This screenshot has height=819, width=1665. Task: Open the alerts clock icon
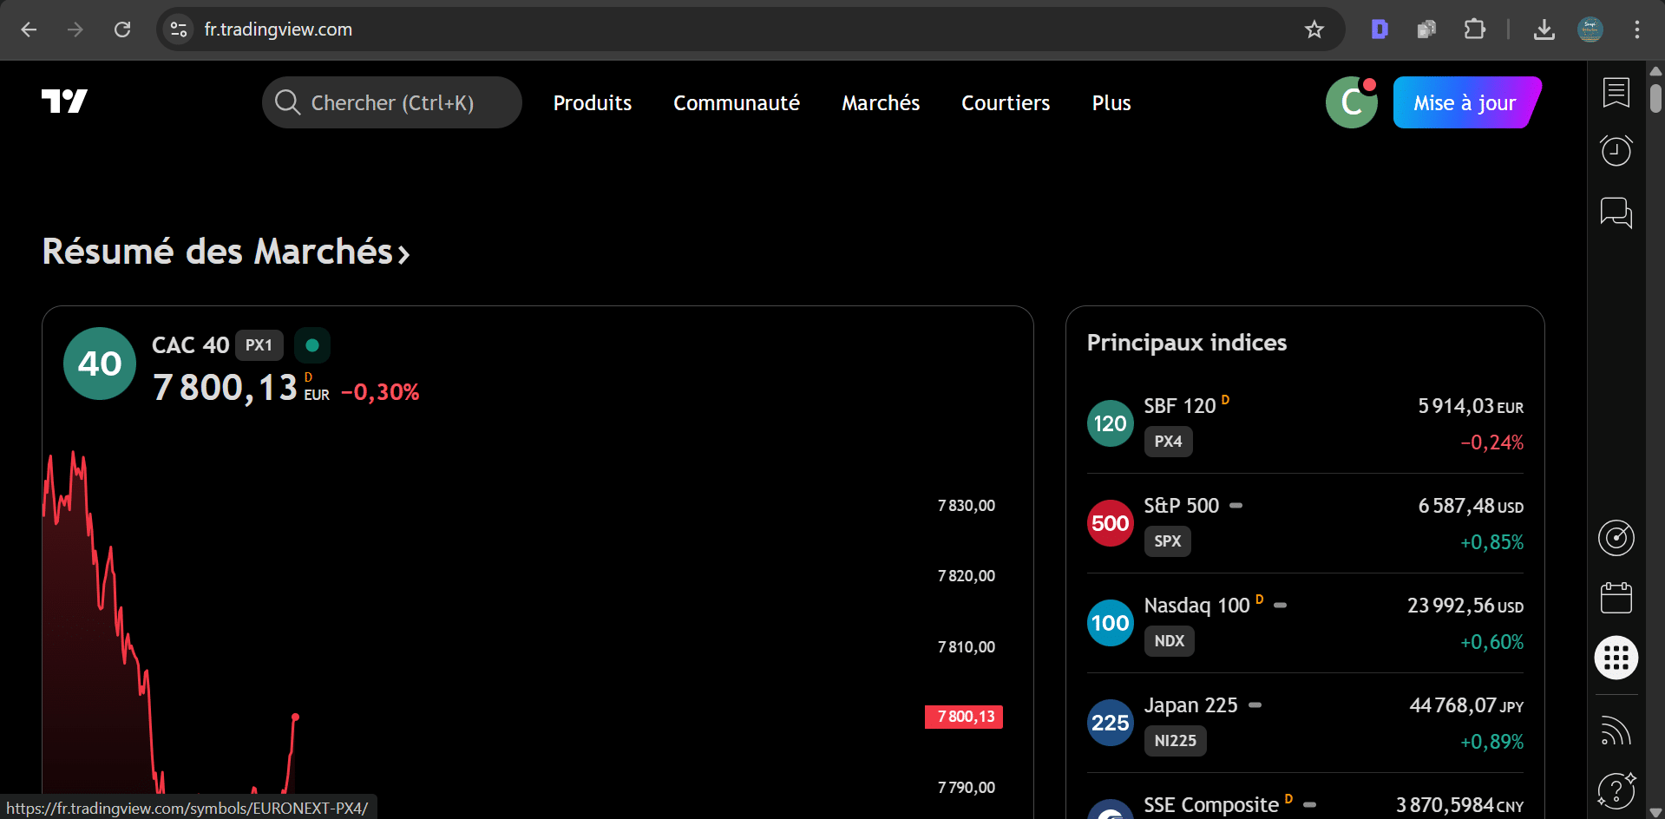coord(1616,151)
